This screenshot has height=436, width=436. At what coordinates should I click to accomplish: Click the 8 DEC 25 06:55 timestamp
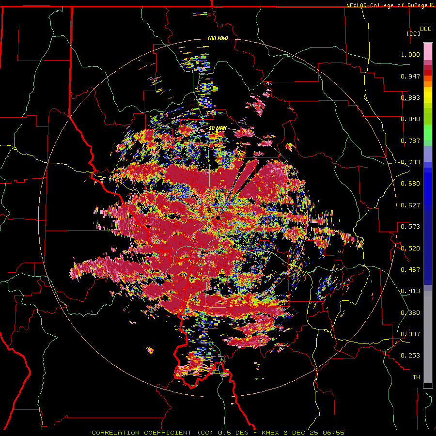click(314, 433)
